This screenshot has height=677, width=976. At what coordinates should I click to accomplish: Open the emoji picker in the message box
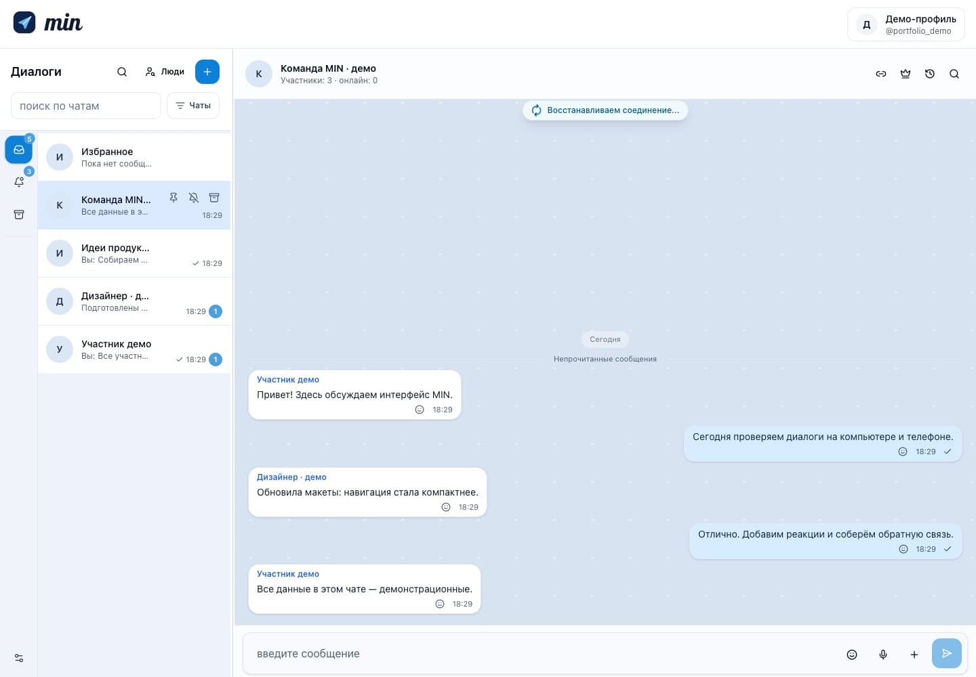pyautogui.click(x=852, y=654)
